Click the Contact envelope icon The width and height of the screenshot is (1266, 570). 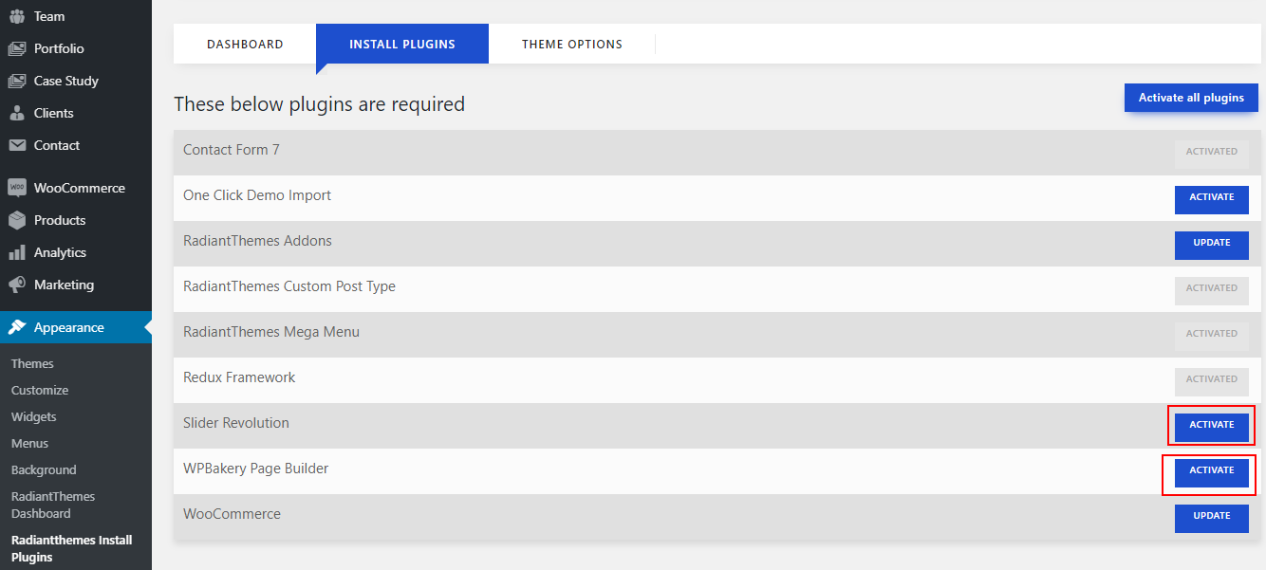coord(17,145)
